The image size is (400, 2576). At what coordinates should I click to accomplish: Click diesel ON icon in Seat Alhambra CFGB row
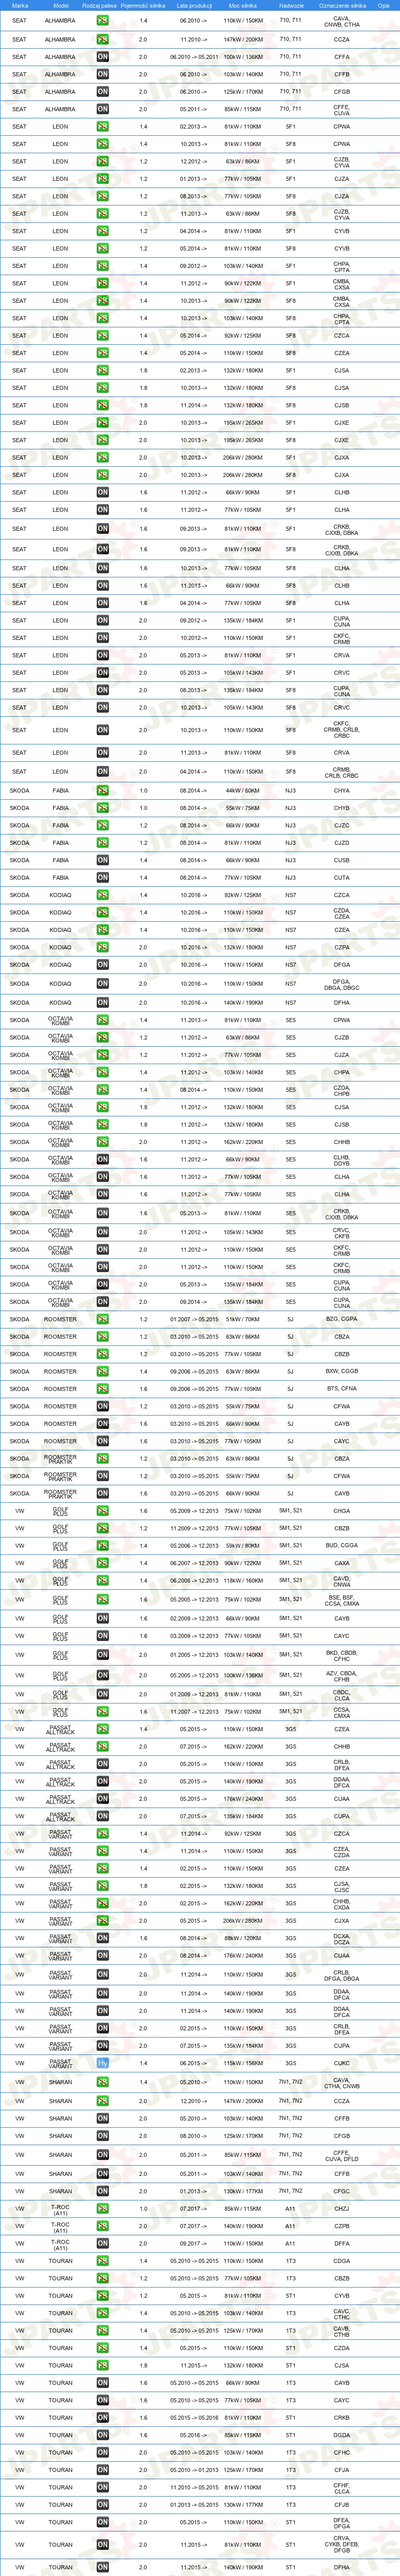tap(103, 92)
